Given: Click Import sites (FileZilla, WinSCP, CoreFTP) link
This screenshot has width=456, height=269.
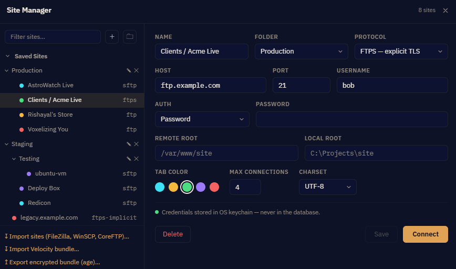Looking at the screenshot, I should click(67, 236).
